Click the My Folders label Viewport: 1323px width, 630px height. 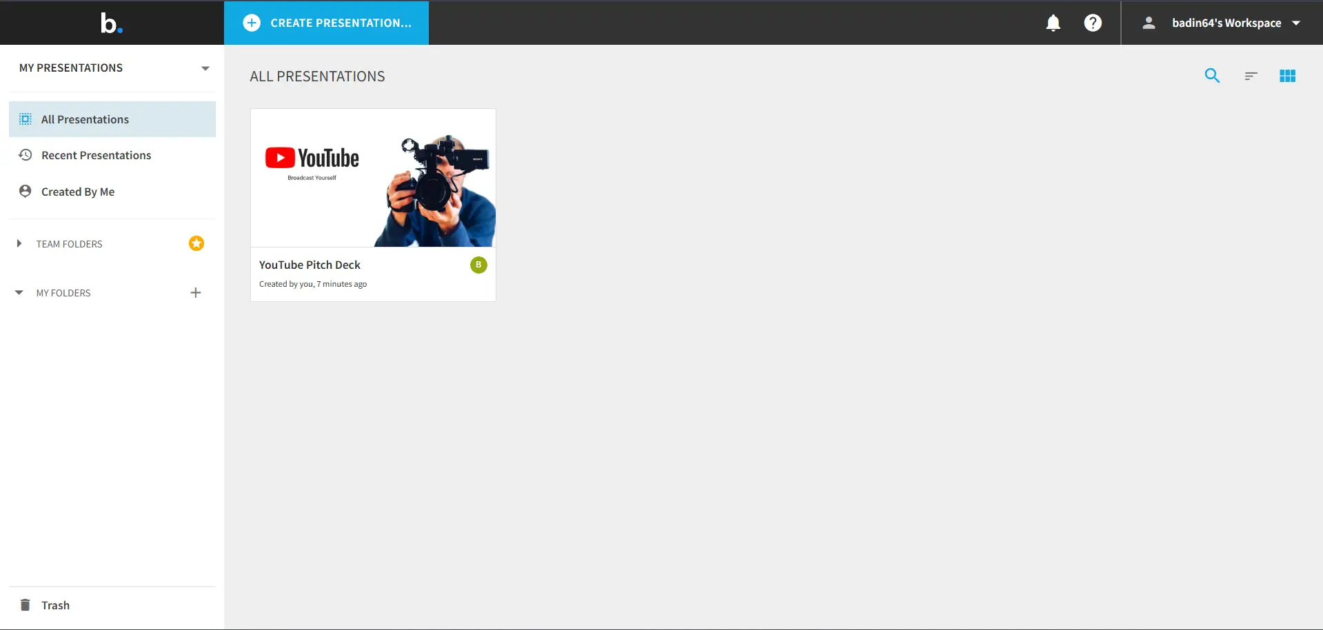click(x=63, y=293)
